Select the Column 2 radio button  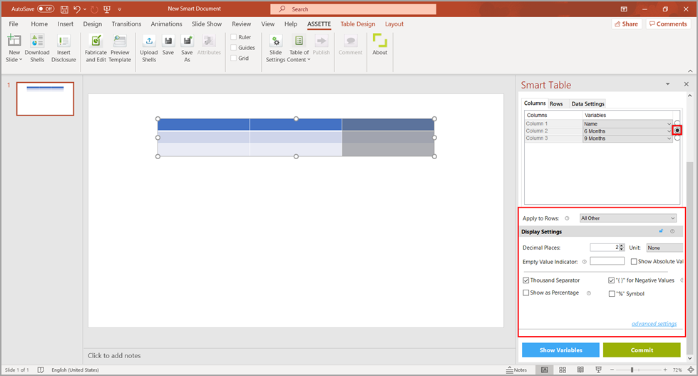[x=677, y=131]
